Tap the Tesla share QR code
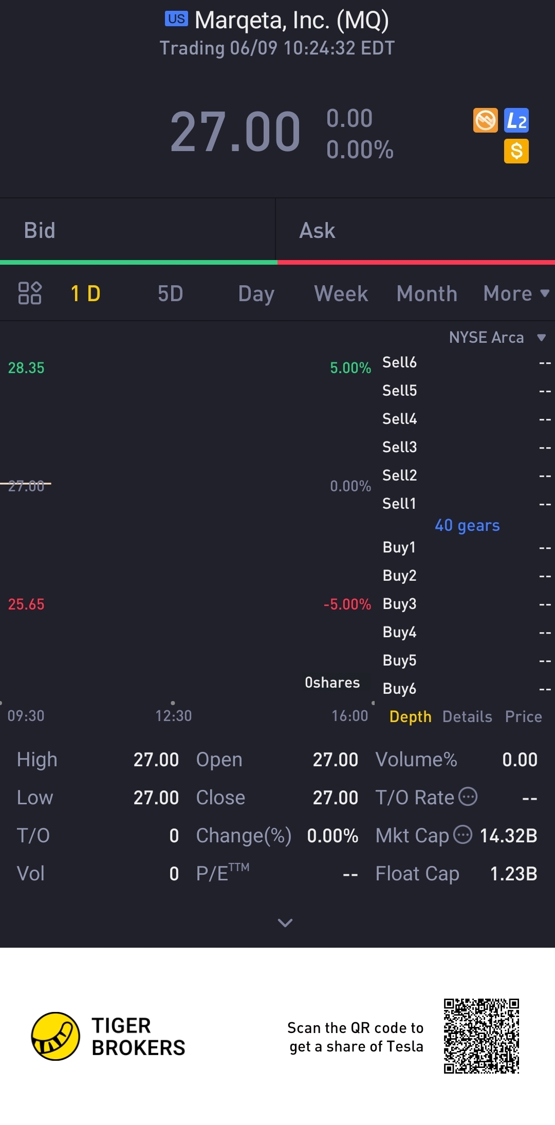 pos(482,1036)
